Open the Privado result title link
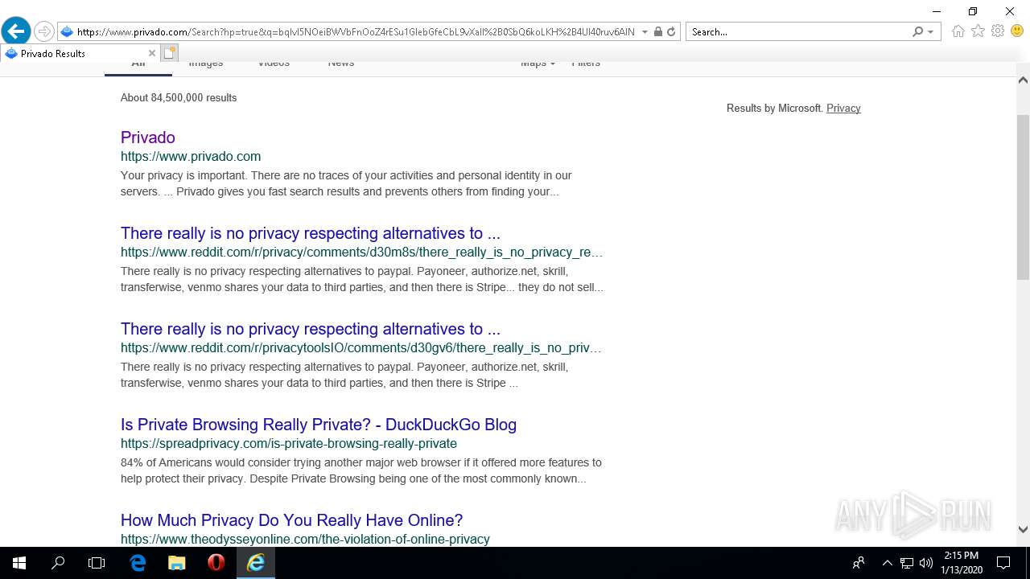 (148, 138)
